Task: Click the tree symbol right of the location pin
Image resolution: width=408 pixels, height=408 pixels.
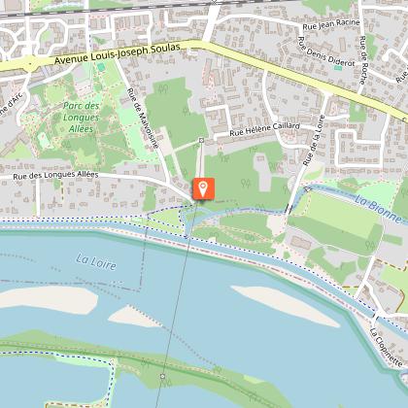Action: click(246, 184)
